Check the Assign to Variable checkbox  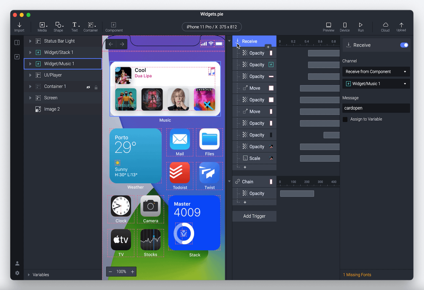pyautogui.click(x=345, y=119)
